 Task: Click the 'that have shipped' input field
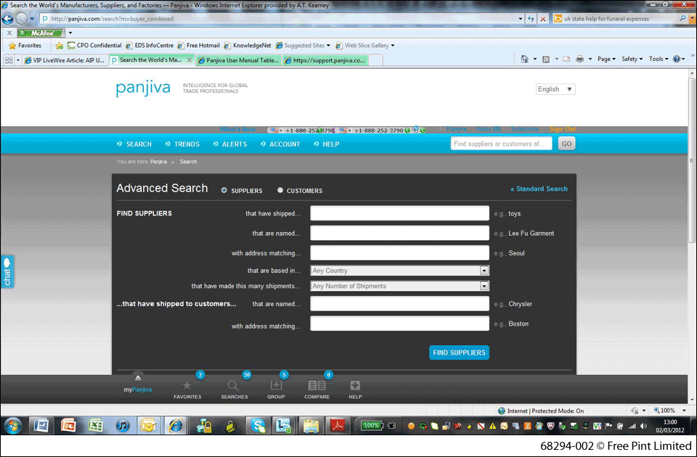tap(399, 213)
